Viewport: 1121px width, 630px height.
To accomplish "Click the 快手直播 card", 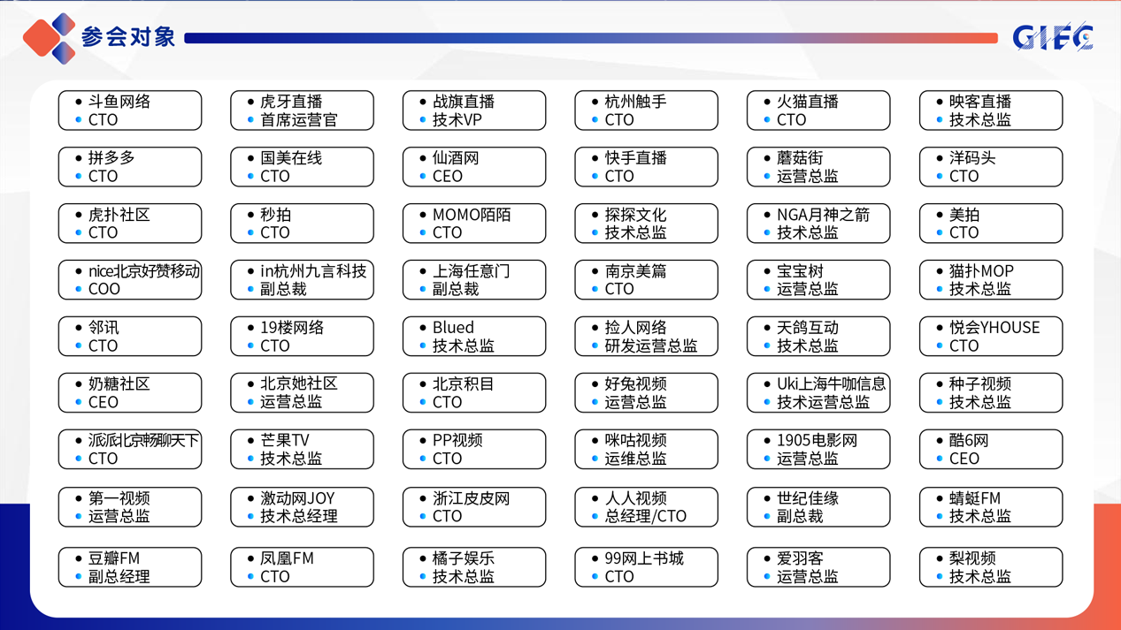I will pyautogui.click(x=646, y=167).
